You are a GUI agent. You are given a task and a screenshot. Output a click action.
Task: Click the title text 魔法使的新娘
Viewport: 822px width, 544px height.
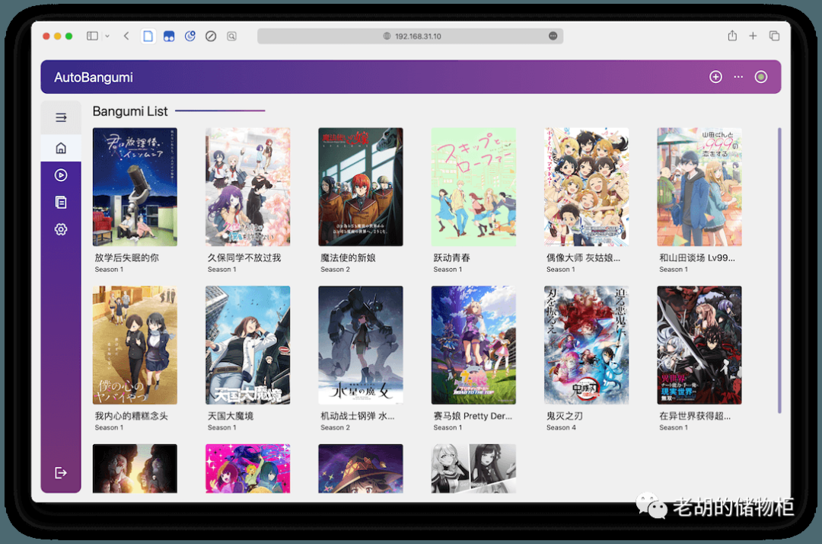pos(348,258)
